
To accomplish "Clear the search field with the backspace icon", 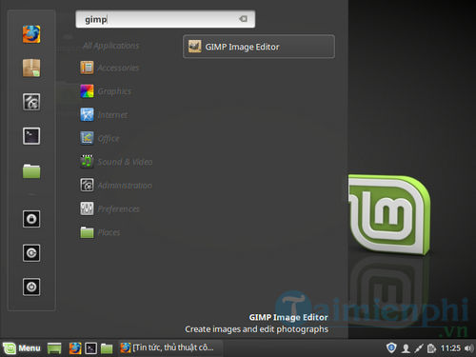I will (243, 19).
